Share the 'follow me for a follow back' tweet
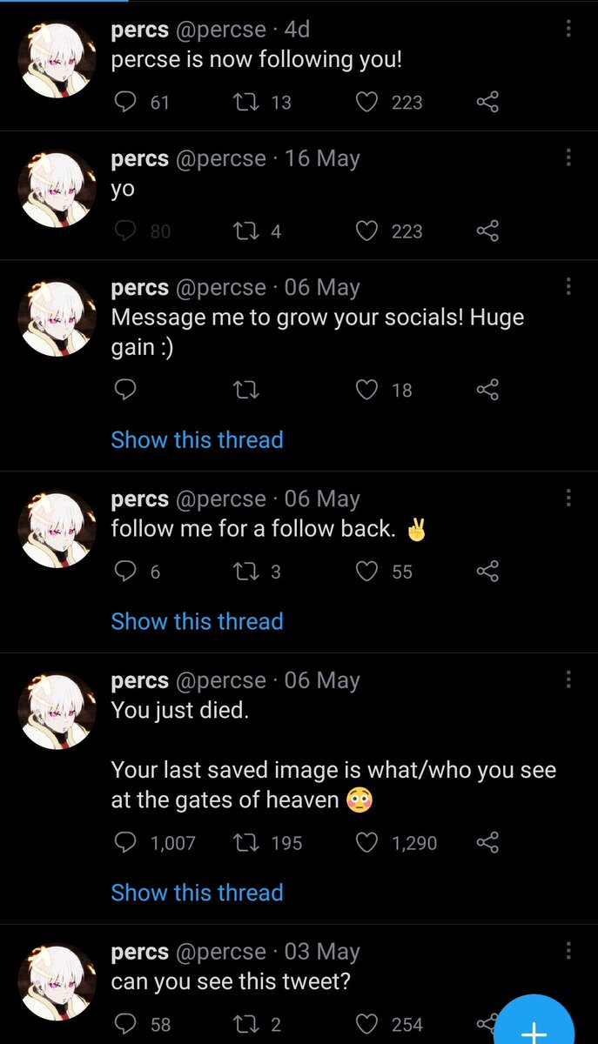The image size is (598, 1044). [x=487, y=572]
